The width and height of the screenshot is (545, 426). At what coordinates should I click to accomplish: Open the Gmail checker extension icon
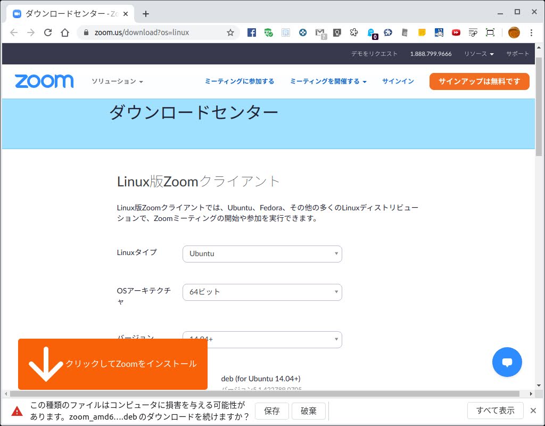click(x=320, y=34)
